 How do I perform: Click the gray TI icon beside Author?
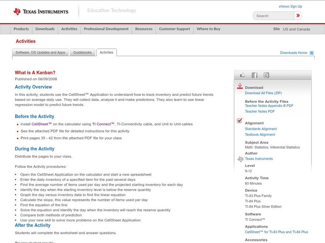tap(240, 159)
